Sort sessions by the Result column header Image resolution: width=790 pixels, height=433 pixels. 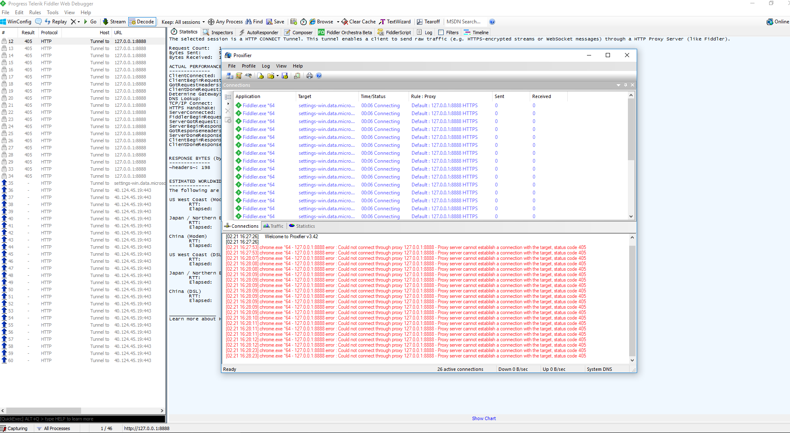(28, 33)
